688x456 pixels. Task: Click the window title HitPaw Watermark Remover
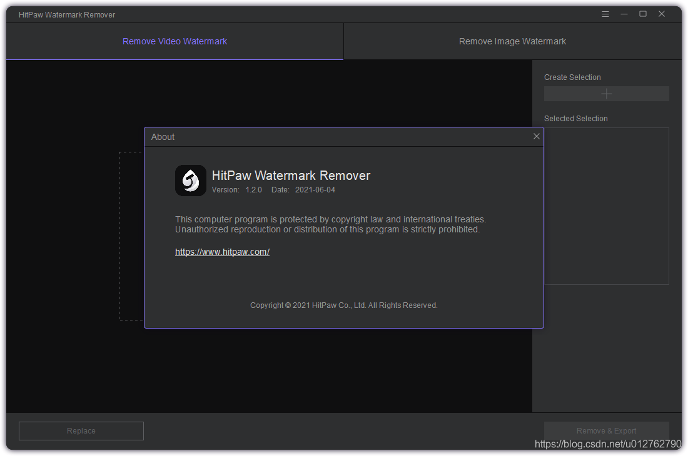click(67, 14)
